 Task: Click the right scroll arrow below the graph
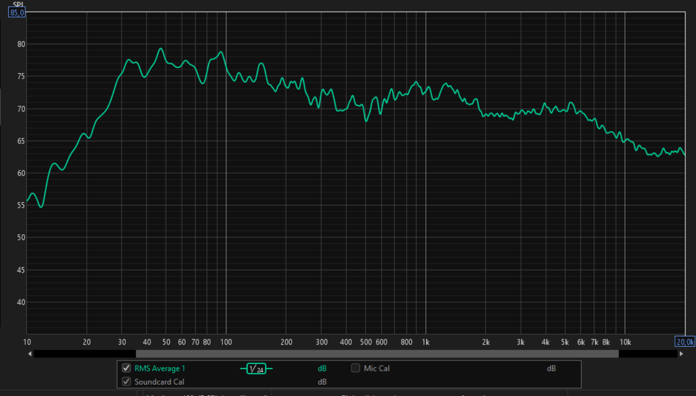tap(681, 354)
